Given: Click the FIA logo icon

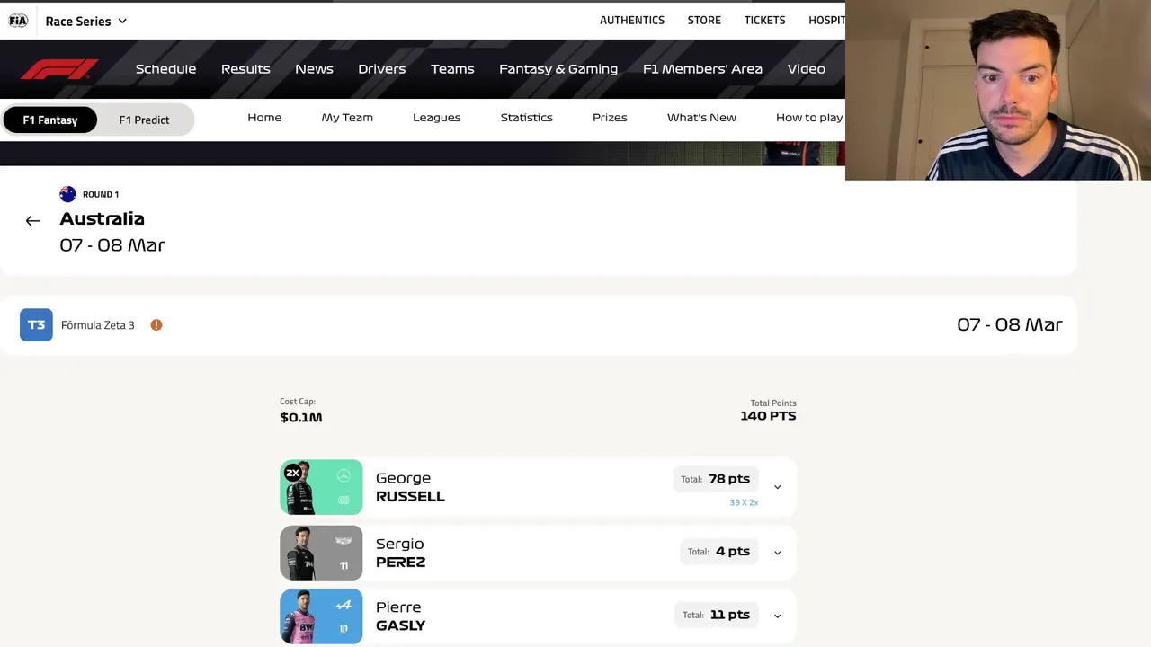Looking at the screenshot, I should 18,21.
